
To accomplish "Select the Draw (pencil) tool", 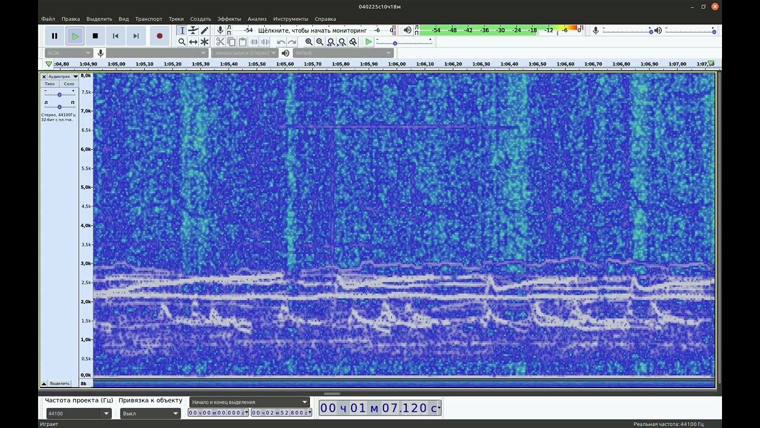I will click(x=204, y=30).
